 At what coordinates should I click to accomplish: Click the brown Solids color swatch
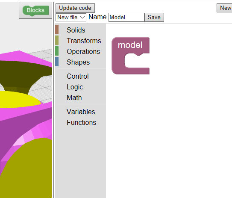[x=57, y=30]
